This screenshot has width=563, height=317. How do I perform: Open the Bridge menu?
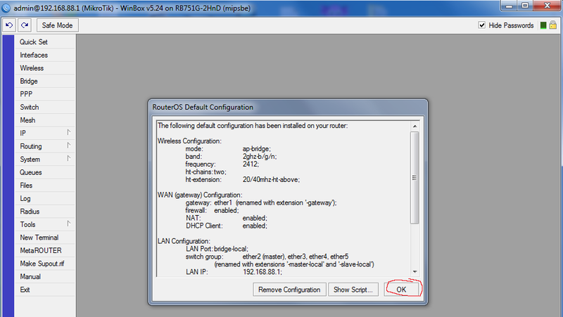(45, 81)
